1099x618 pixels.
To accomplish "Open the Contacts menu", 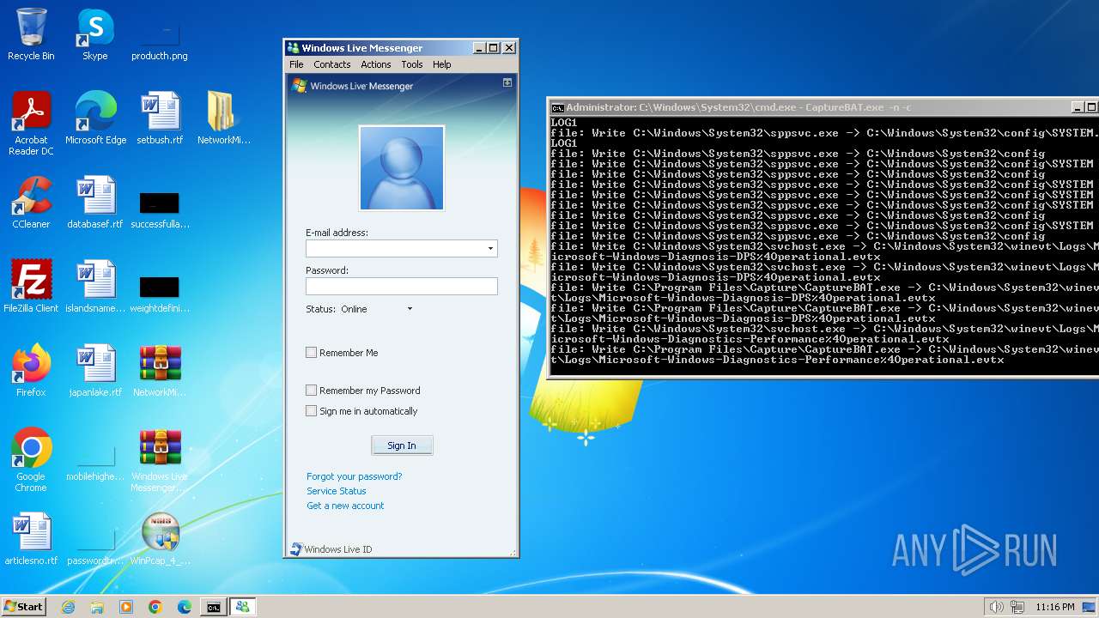I will tap(331, 64).
